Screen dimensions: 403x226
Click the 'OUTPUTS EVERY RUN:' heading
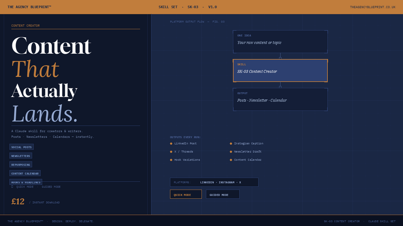coord(185,137)
